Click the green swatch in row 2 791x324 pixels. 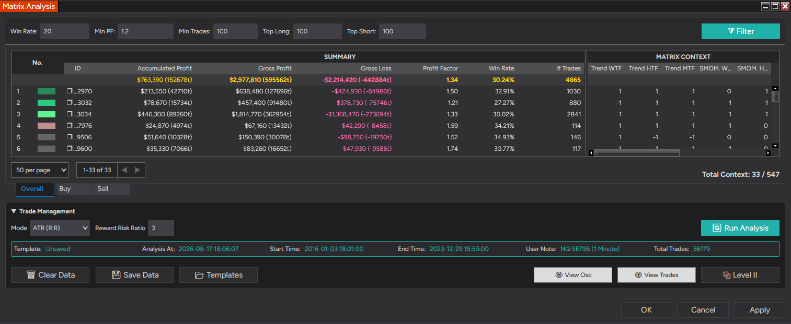[x=47, y=103]
